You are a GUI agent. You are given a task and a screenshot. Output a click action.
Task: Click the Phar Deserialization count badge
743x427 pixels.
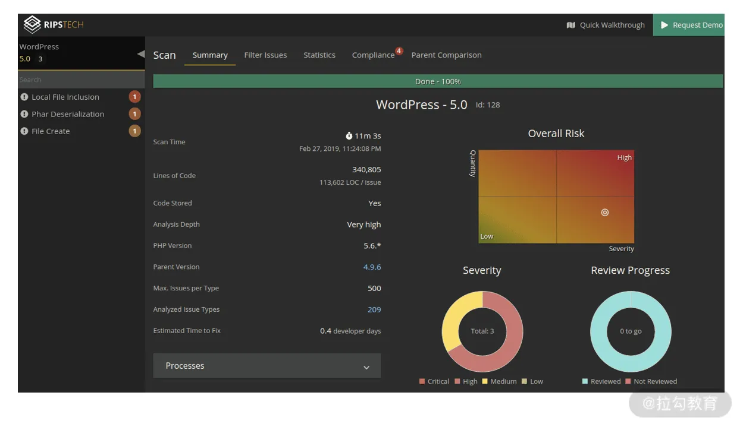135,114
